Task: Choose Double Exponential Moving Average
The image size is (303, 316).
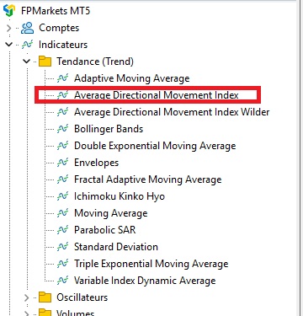Action: (x=155, y=146)
